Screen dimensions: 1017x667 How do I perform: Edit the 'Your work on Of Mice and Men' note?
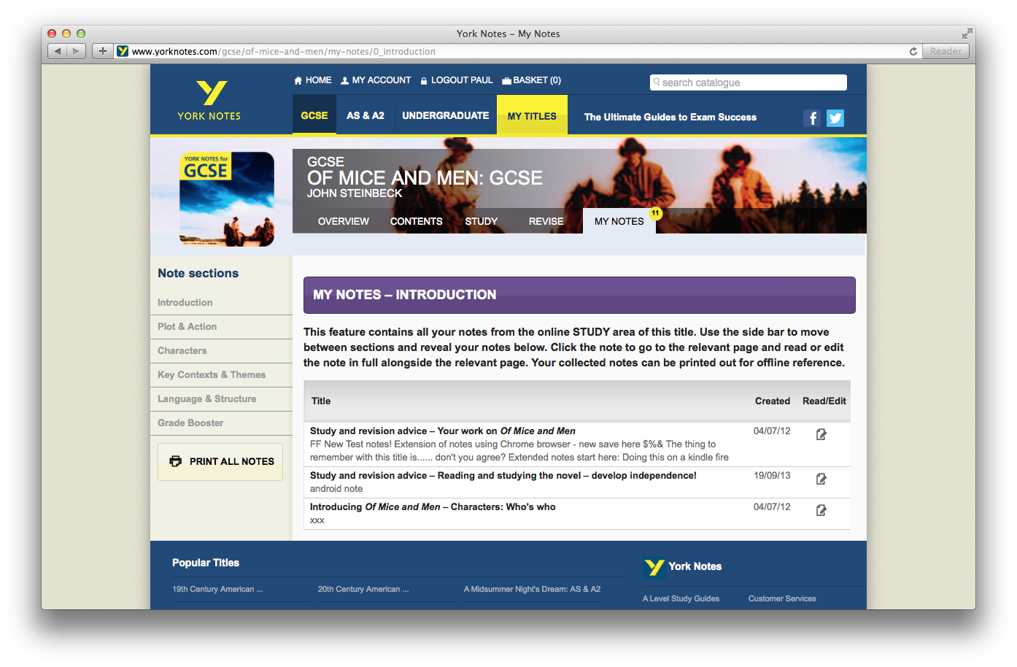[821, 434]
